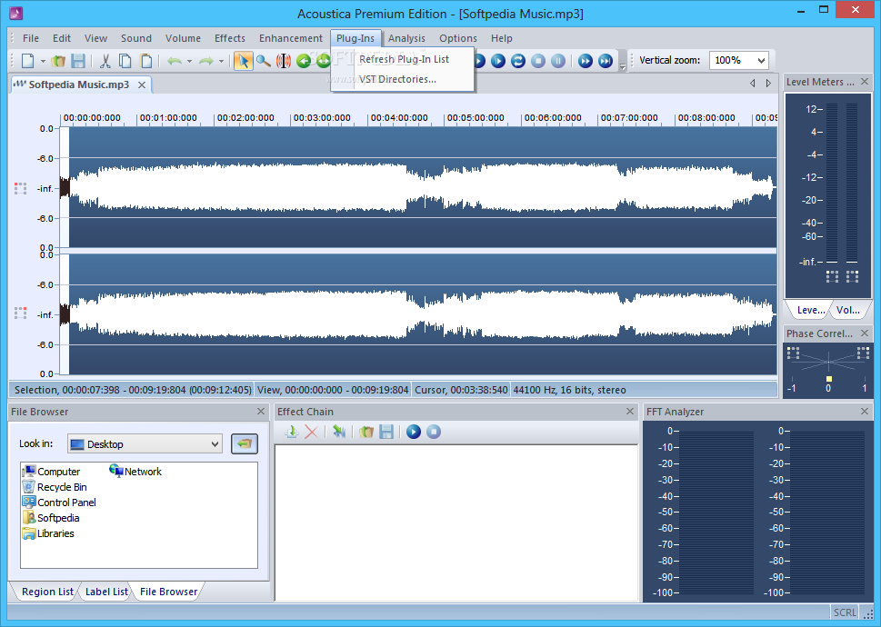Select the magnifier zoom tool
Image resolution: width=881 pixels, height=627 pixels.
pyautogui.click(x=264, y=60)
